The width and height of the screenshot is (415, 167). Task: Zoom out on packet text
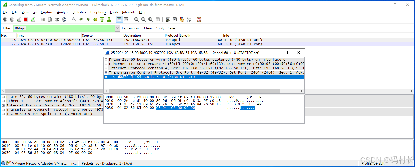point(144,19)
